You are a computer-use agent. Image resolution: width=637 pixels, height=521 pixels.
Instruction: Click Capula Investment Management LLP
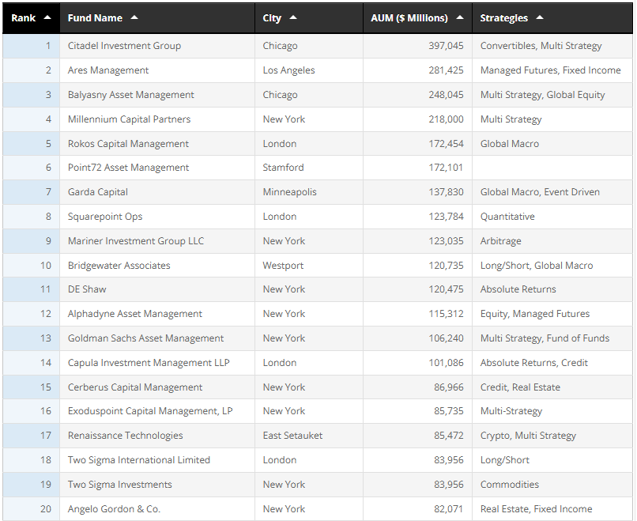pos(149,363)
